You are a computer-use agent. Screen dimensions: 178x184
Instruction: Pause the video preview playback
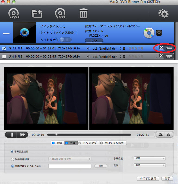pyautogui.click(x=11, y=135)
